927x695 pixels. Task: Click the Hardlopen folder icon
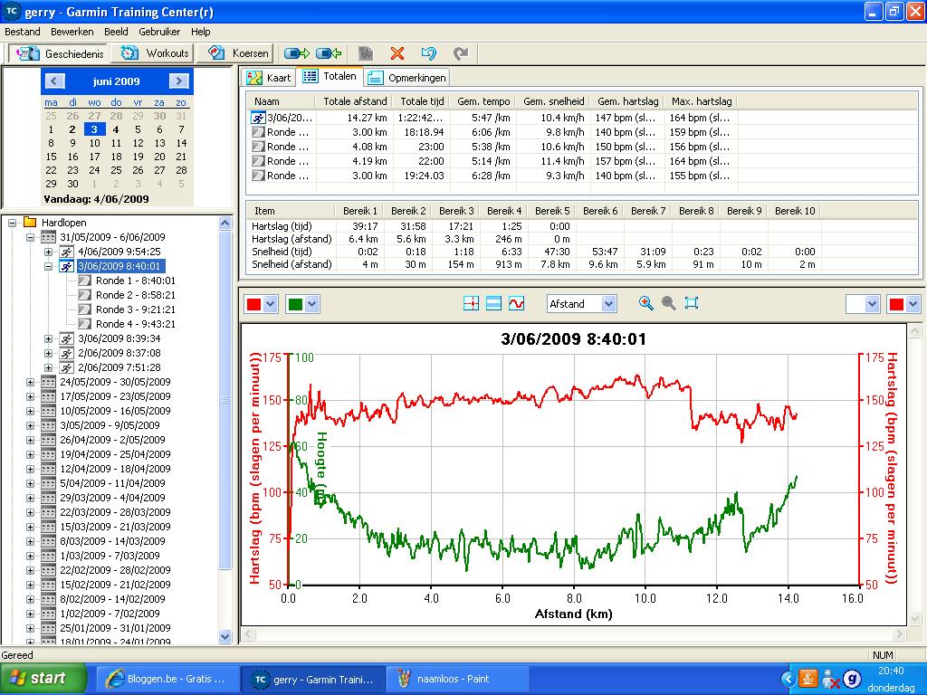point(30,223)
